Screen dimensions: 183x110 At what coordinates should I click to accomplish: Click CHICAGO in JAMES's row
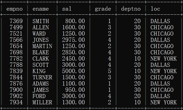[162, 90]
